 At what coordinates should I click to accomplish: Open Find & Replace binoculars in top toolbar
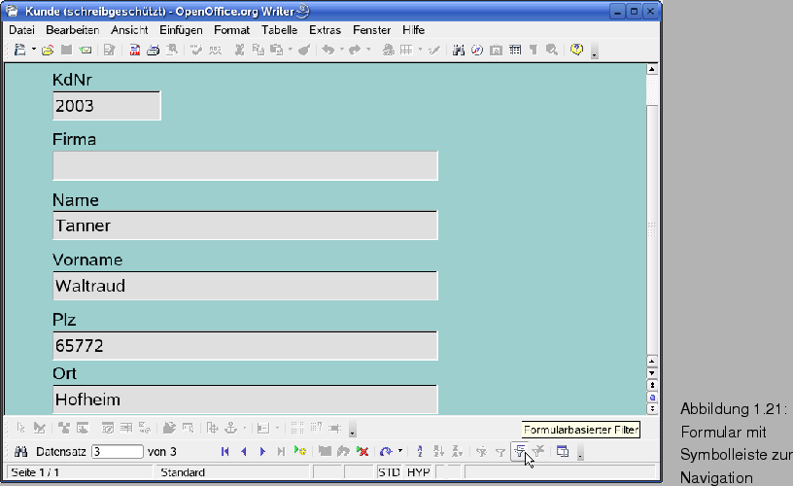coord(459,50)
